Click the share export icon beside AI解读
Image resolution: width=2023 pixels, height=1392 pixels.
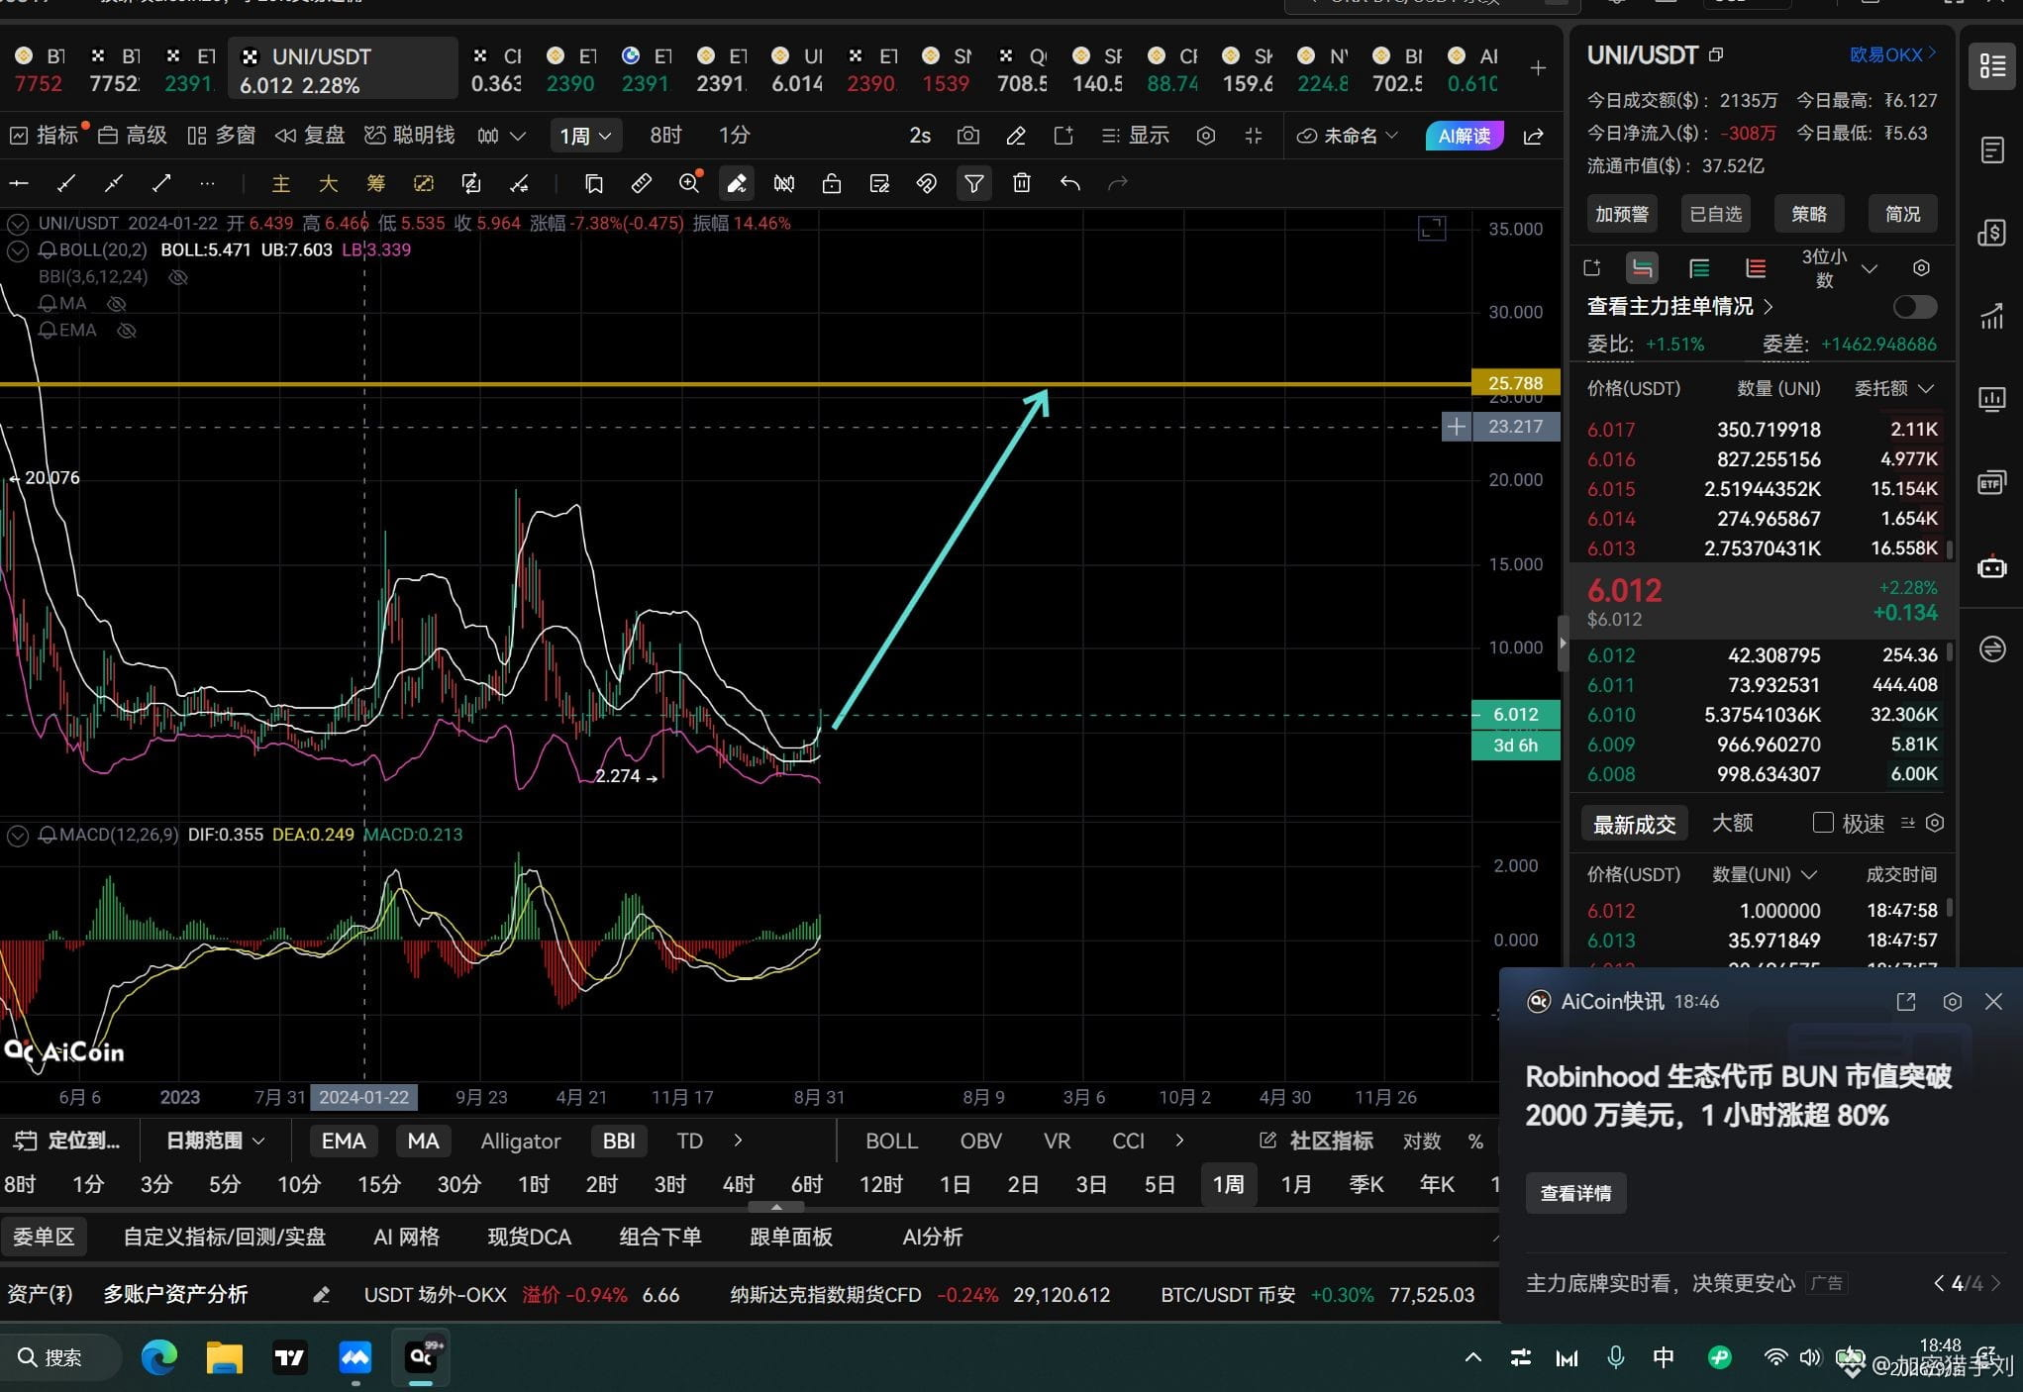(1534, 136)
